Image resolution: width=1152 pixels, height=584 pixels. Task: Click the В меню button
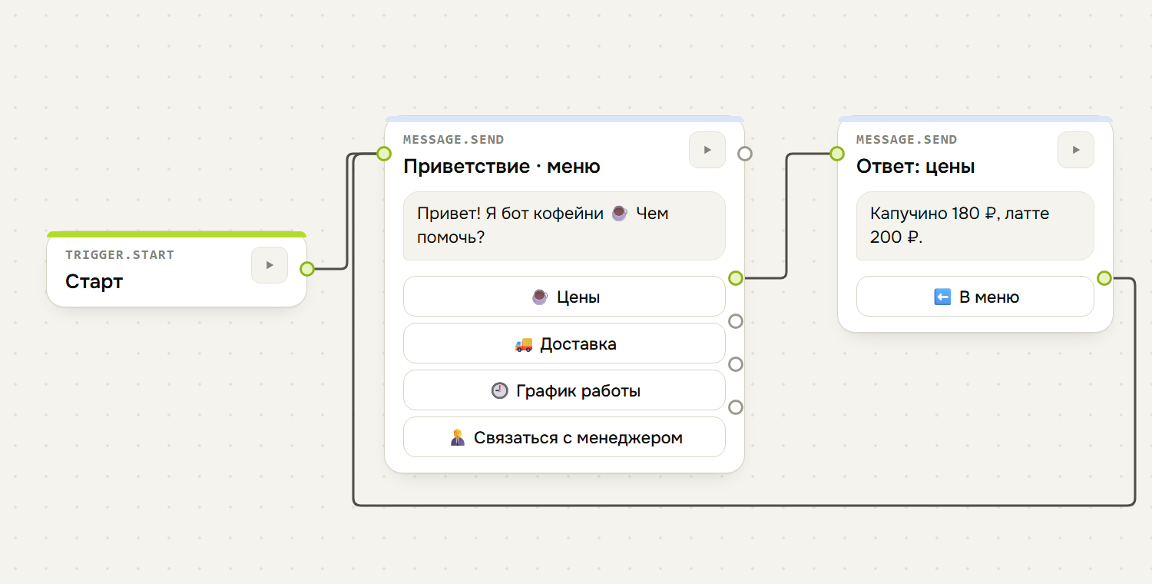(975, 297)
